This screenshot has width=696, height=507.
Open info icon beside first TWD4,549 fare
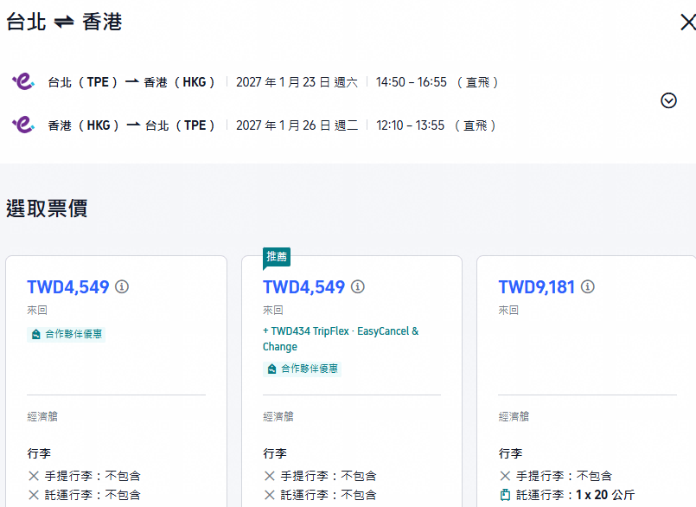[122, 286]
